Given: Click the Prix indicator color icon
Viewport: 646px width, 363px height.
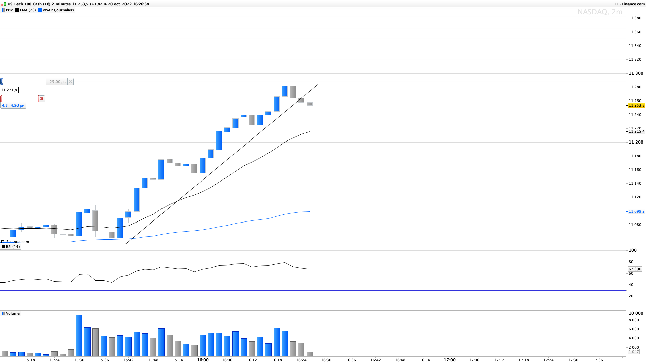Looking at the screenshot, I should click(3, 10).
